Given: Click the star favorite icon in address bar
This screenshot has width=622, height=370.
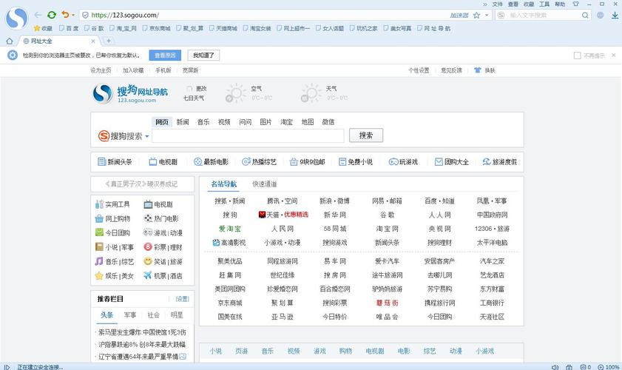Looking at the screenshot, I should [476, 15].
